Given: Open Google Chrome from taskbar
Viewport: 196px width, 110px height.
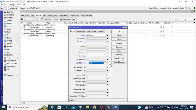Looking at the screenshot, I should point(94,107).
